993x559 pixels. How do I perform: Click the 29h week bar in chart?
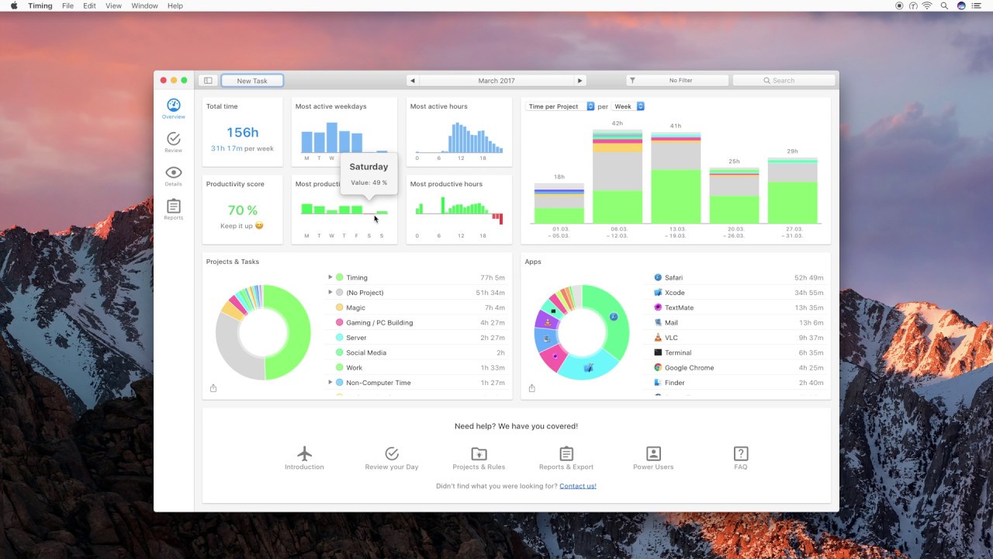(792, 191)
